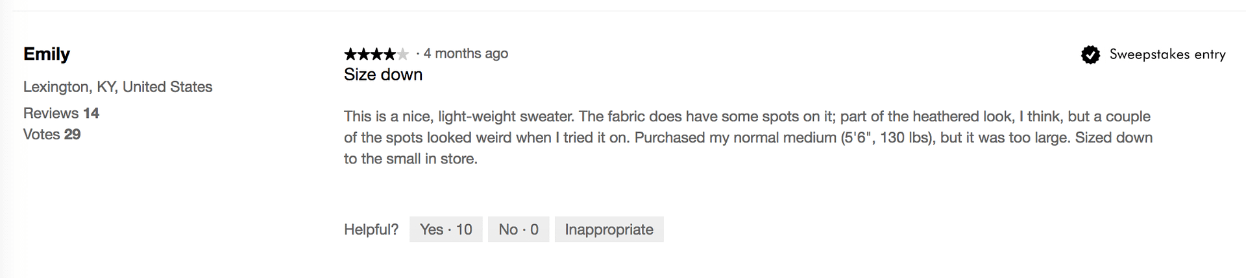Click the 5'6", 130 lbs text in review
The width and height of the screenshot is (1246, 278).
coord(886,138)
